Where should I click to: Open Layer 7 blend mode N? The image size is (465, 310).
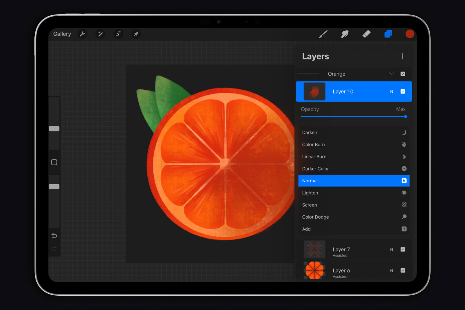pos(391,249)
